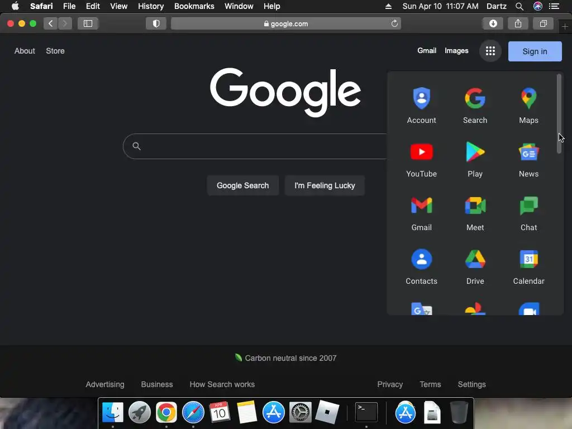The height and width of the screenshot is (429, 572).
Task: Open the Safari menu
Action: click(41, 6)
